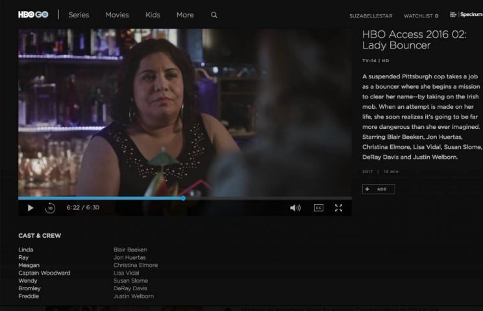Toggle closed captions CC button
The width and height of the screenshot is (483, 311).
[319, 208]
